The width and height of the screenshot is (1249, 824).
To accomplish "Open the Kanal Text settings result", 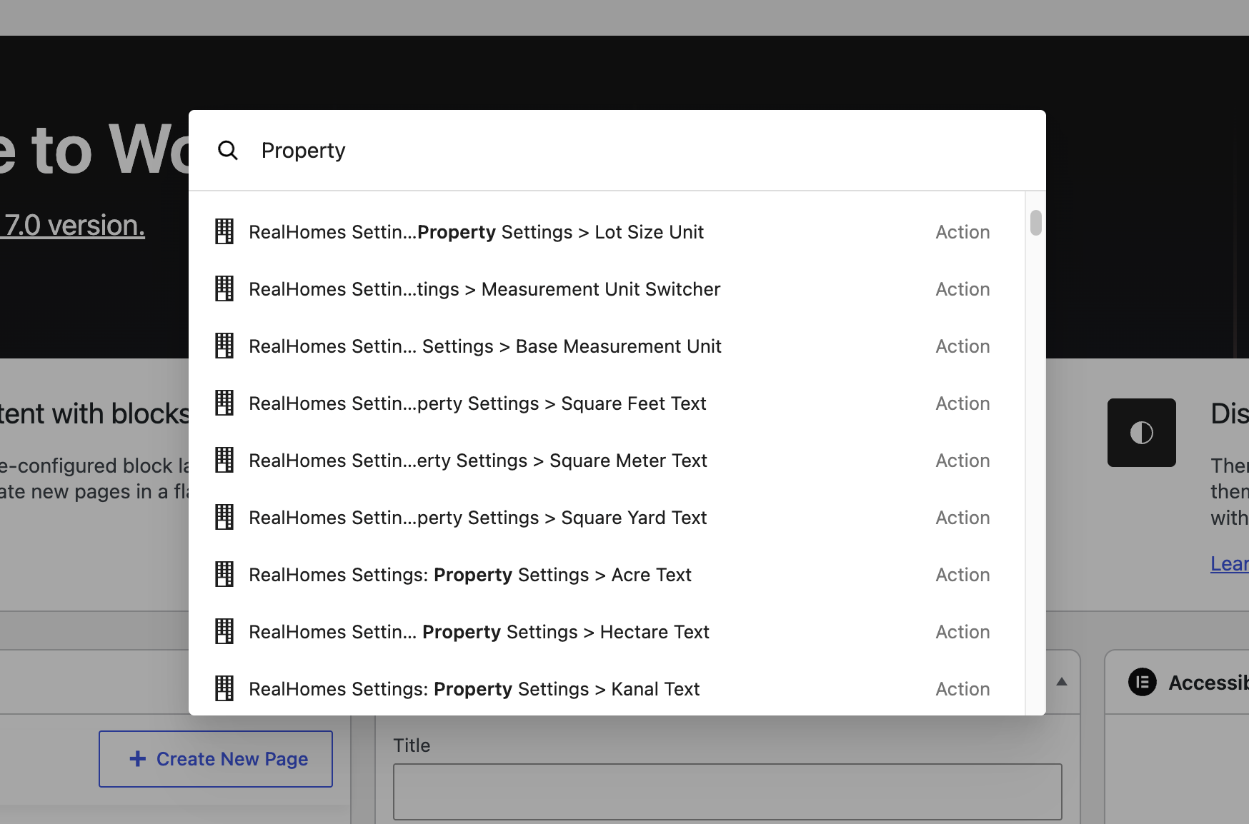I will 607,689.
